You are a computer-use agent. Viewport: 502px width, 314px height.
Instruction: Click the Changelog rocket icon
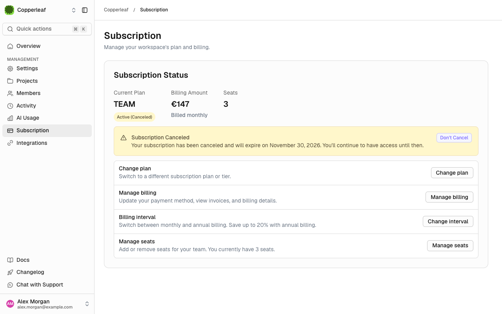(x=10, y=272)
